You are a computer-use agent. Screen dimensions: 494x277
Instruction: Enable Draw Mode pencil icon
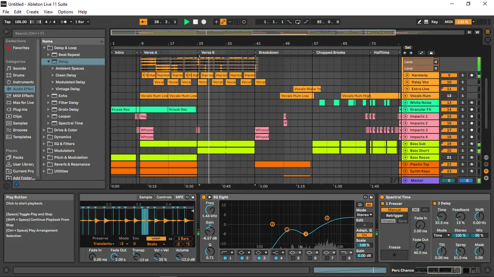click(x=420, y=22)
